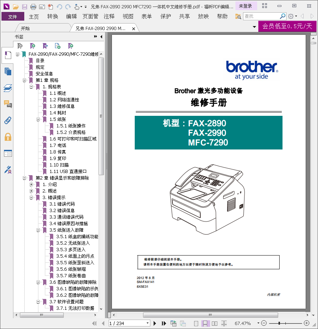Select the hand tool icon in quick toolbar
The image size is (318, 329).
pyautogui.click(x=77, y=7)
